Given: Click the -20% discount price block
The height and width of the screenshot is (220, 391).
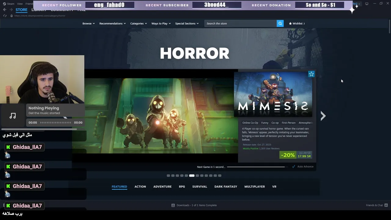Looking at the screenshot, I should [x=296, y=155].
